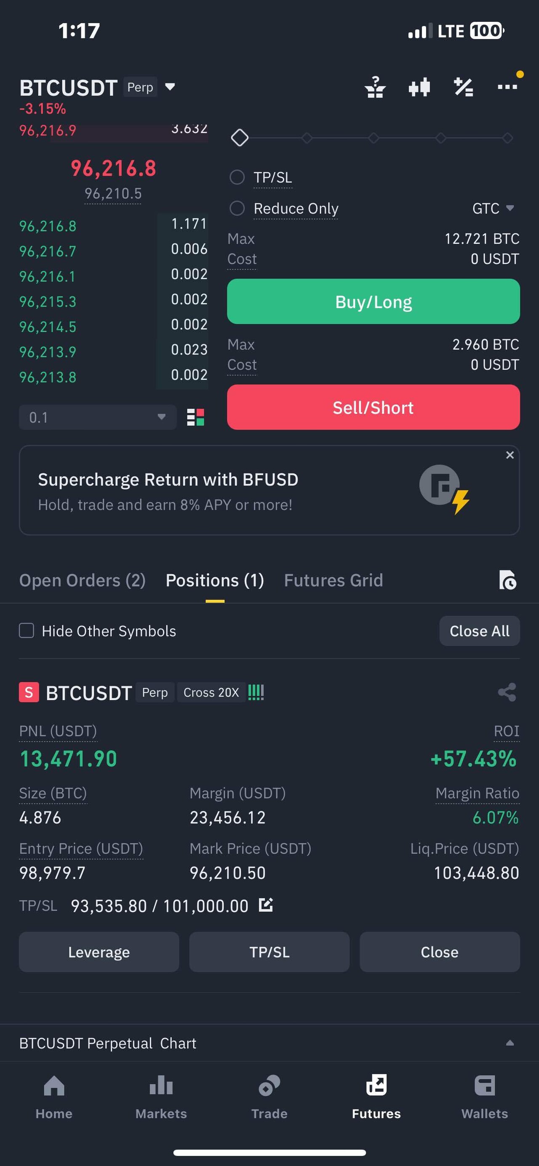Dismiss the BFUSD promotional banner
This screenshot has width=539, height=1166.
(x=510, y=455)
